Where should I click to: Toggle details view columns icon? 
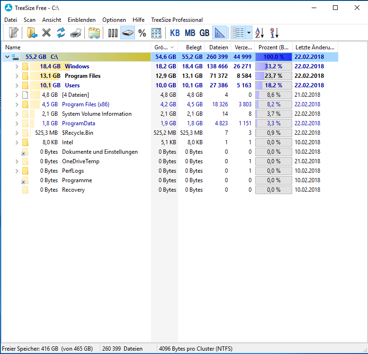pos(238,33)
